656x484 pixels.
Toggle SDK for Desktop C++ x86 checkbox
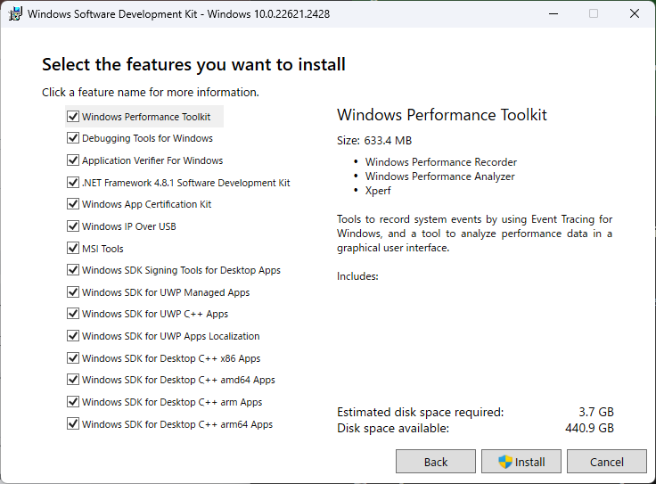[x=73, y=358]
